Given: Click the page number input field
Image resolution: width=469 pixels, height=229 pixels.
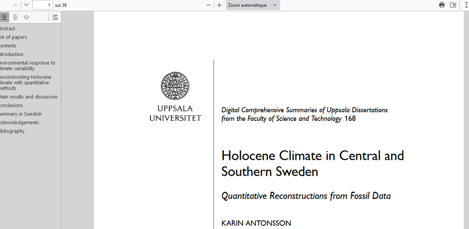Looking at the screenshot, I should point(42,5).
